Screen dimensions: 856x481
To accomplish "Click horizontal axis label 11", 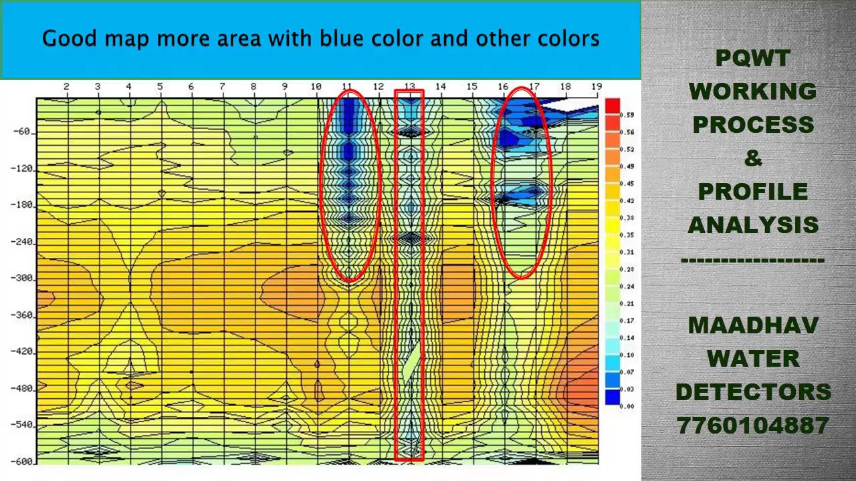I will click(347, 87).
